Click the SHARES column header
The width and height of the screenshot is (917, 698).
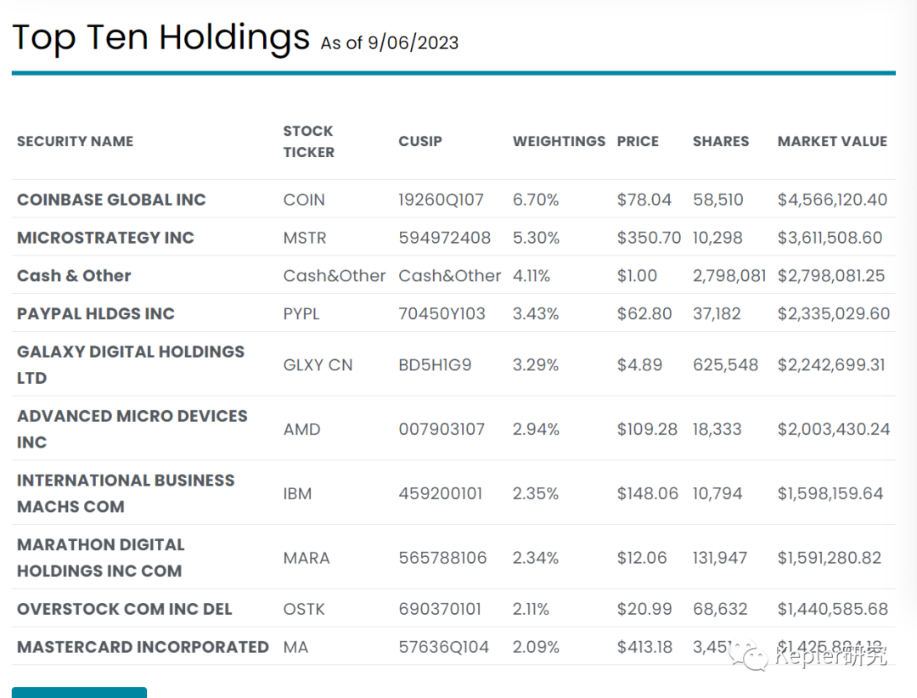(721, 142)
